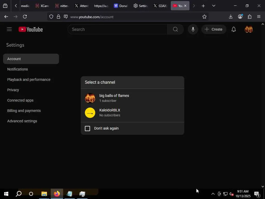Click the page scrollbar down arrow
Viewport: 265px width, 199px height.
click(x=263, y=186)
